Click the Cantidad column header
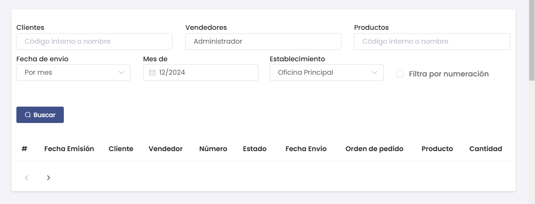Image resolution: width=535 pixels, height=204 pixels. click(485, 149)
